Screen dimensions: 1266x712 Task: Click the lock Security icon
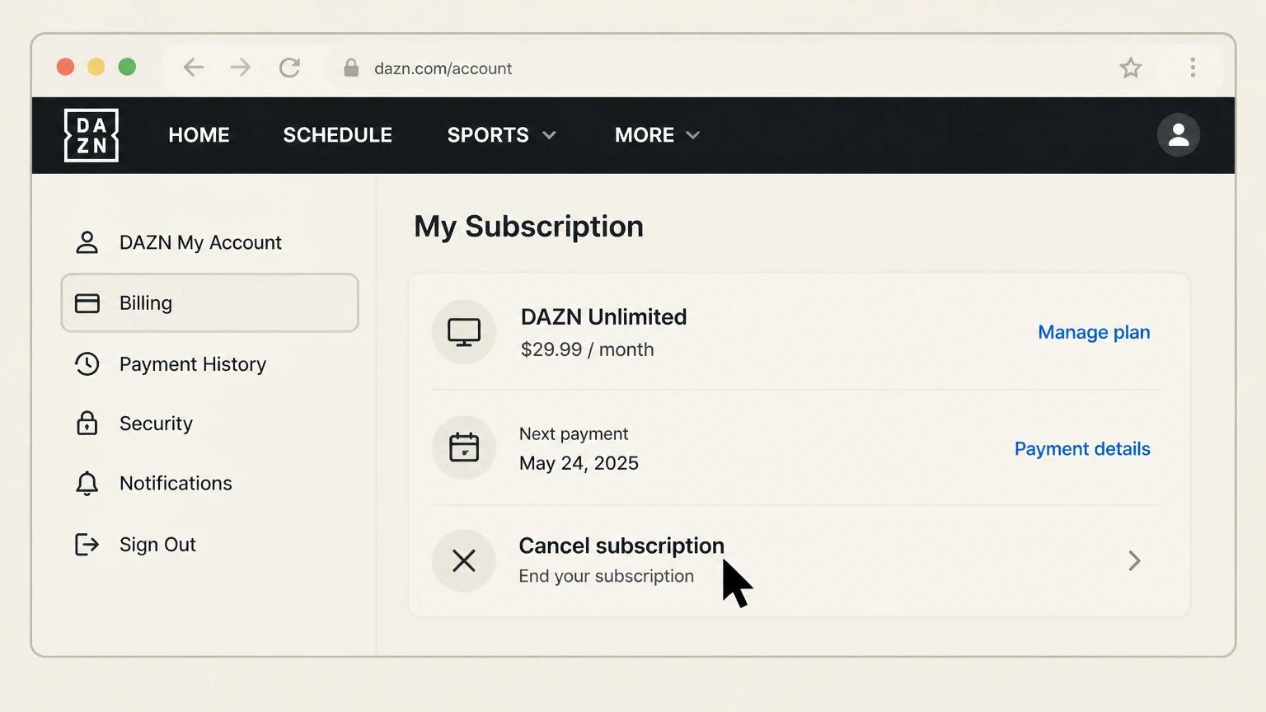[x=87, y=424]
